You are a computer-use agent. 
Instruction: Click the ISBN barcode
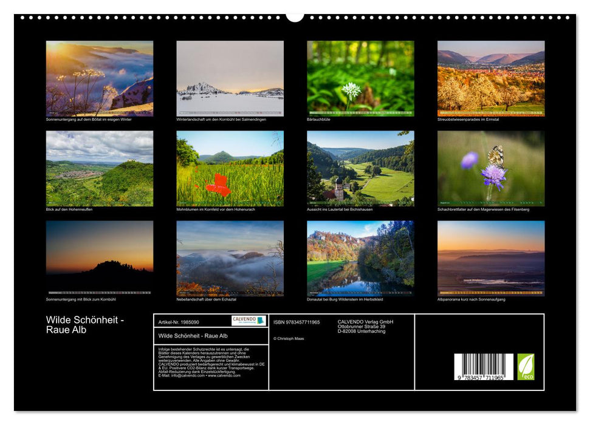click(x=484, y=367)
